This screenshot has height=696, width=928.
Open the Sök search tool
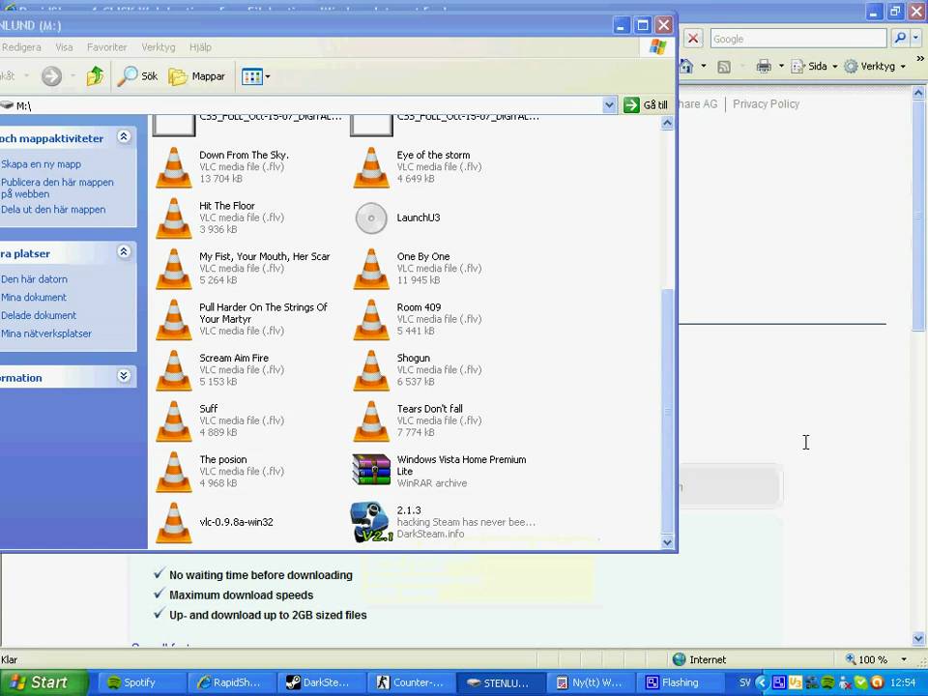pyautogui.click(x=137, y=75)
